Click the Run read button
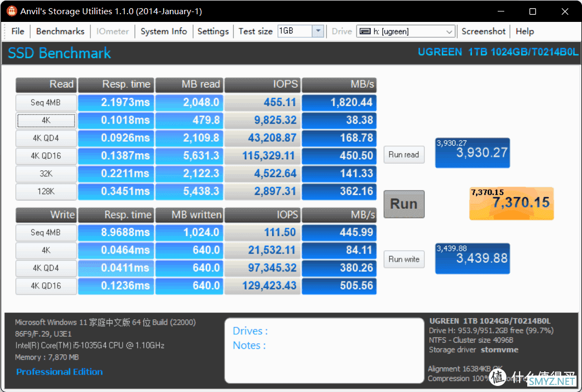The width and height of the screenshot is (582, 392). (404, 154)
